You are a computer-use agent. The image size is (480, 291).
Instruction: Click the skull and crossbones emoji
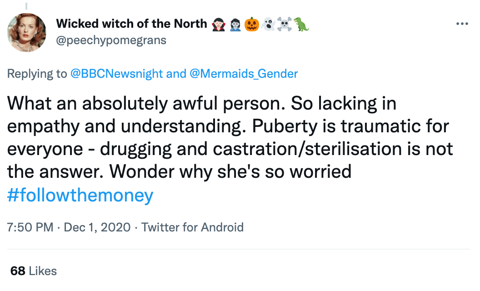(283, 24)
